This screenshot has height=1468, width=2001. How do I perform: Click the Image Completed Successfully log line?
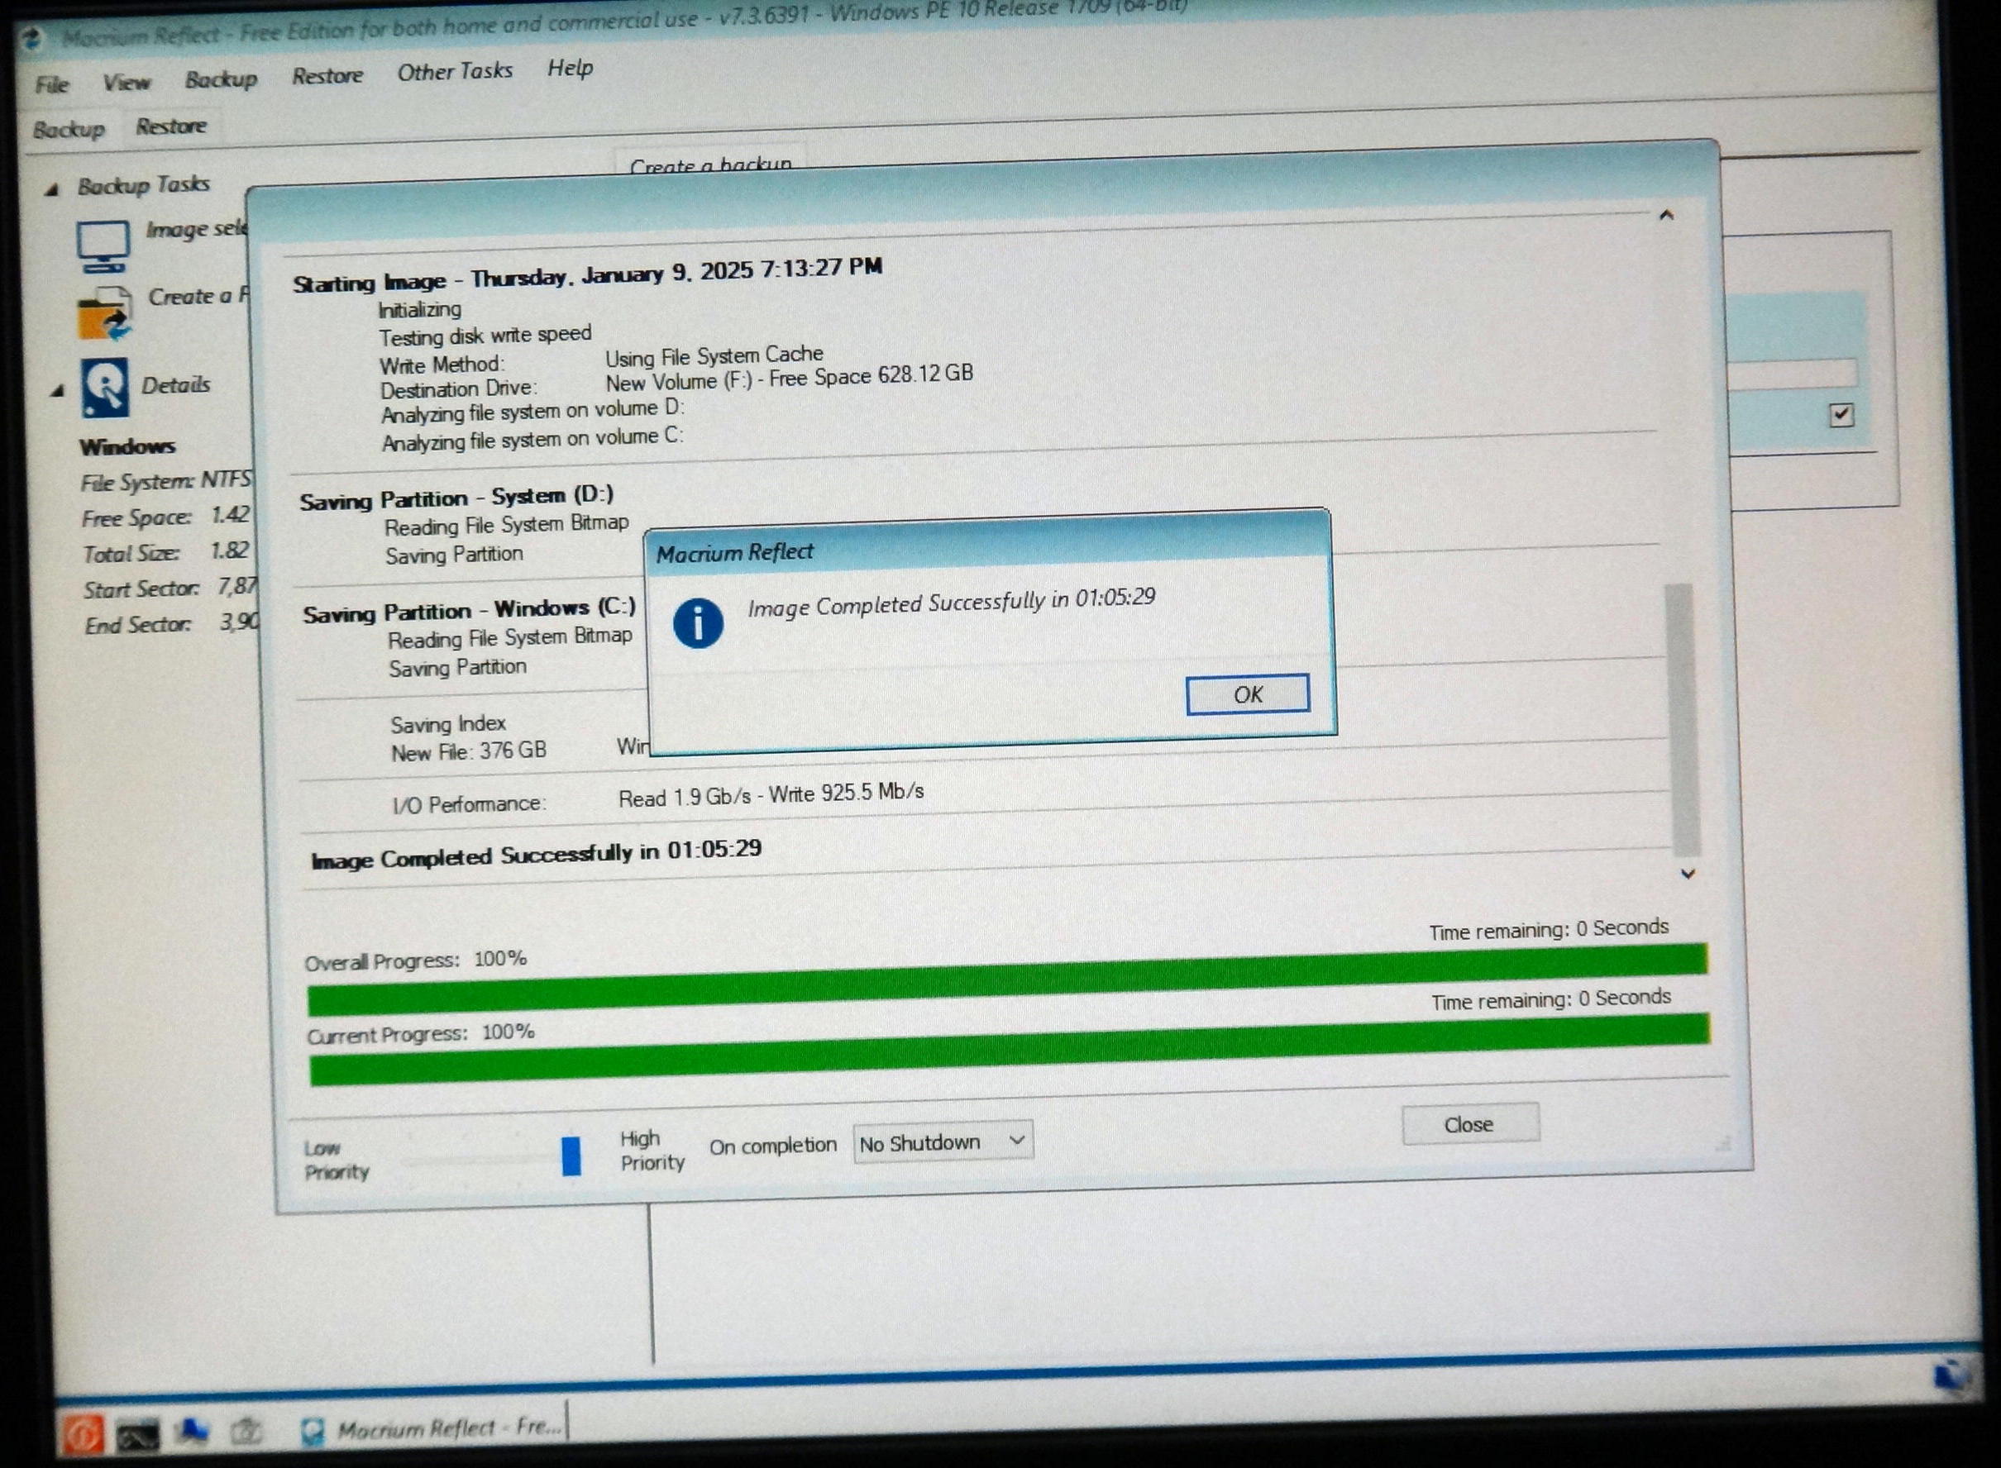(536, 855)
